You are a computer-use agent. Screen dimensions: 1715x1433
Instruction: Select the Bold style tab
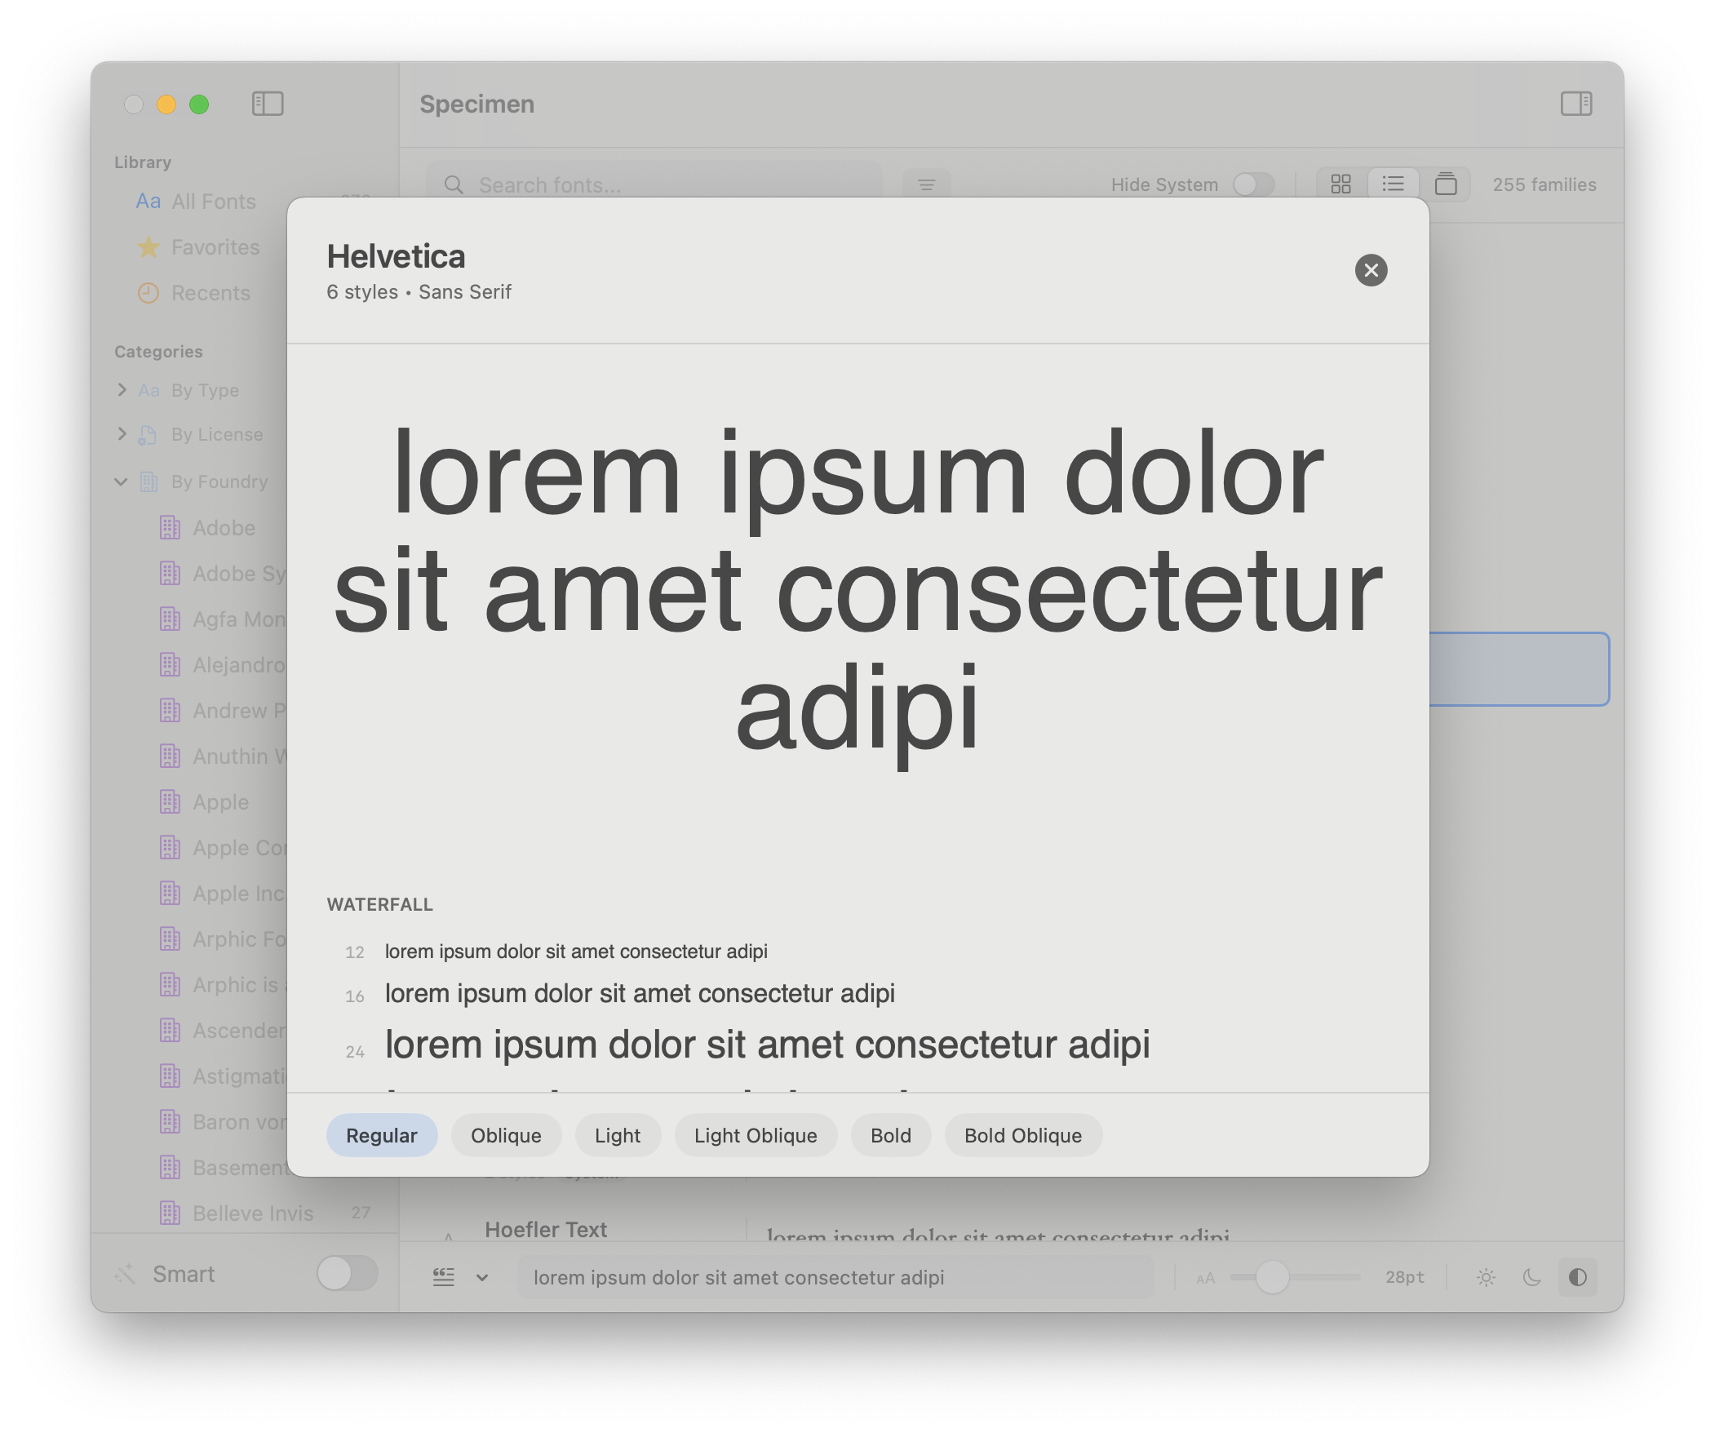click(890, 1136)
